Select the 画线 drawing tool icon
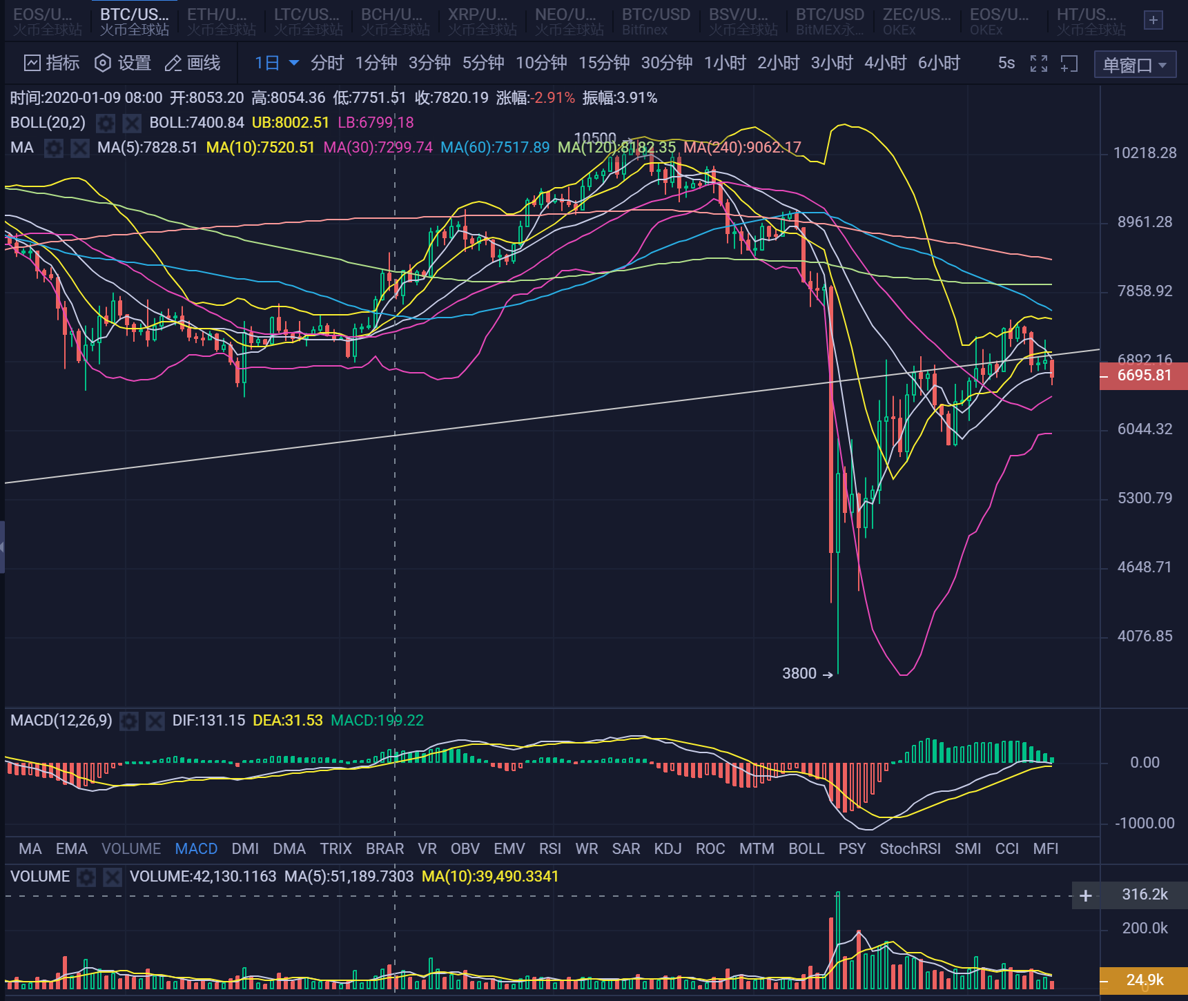 pos(174,63)
